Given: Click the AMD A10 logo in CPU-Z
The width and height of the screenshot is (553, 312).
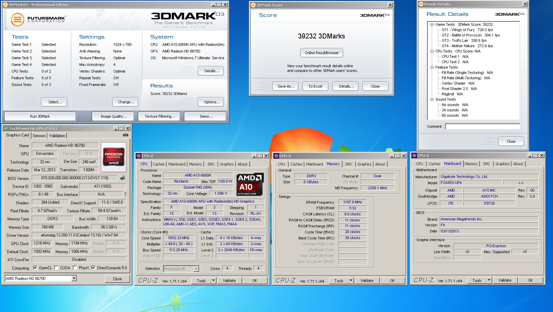Looking at the screenshot, I should point(250,184).
